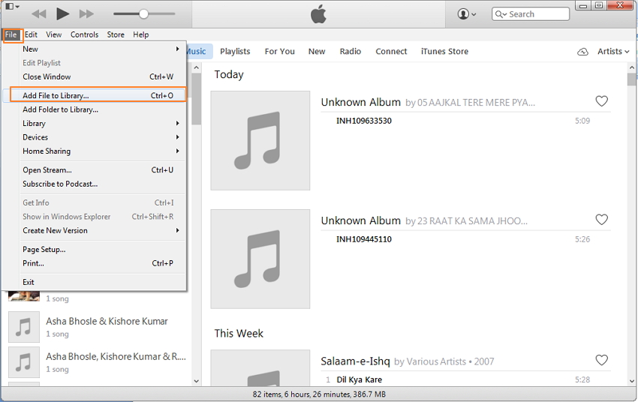Expand the New submenu arrow
This screenshot has width=638, height=402.
178,49
